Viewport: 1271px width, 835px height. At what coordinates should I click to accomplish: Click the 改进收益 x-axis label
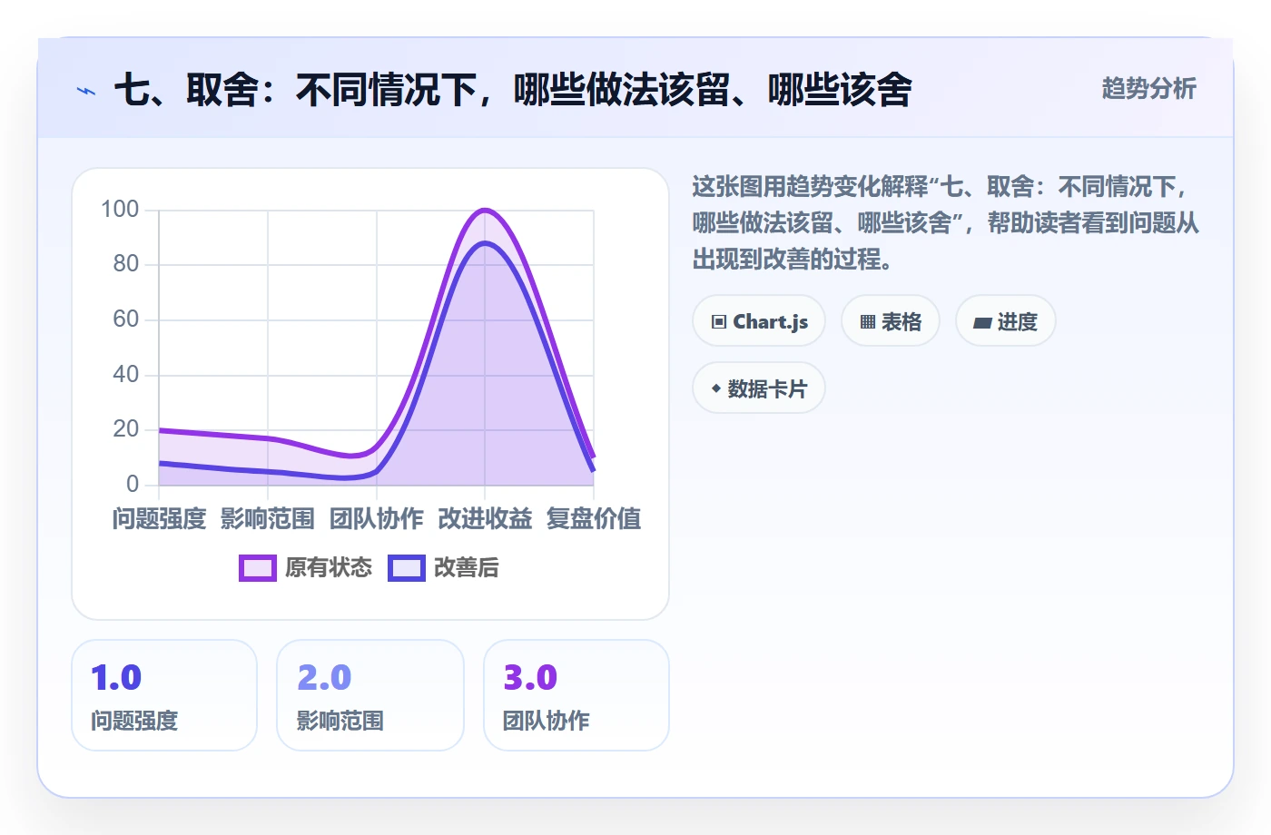point(485,519)
